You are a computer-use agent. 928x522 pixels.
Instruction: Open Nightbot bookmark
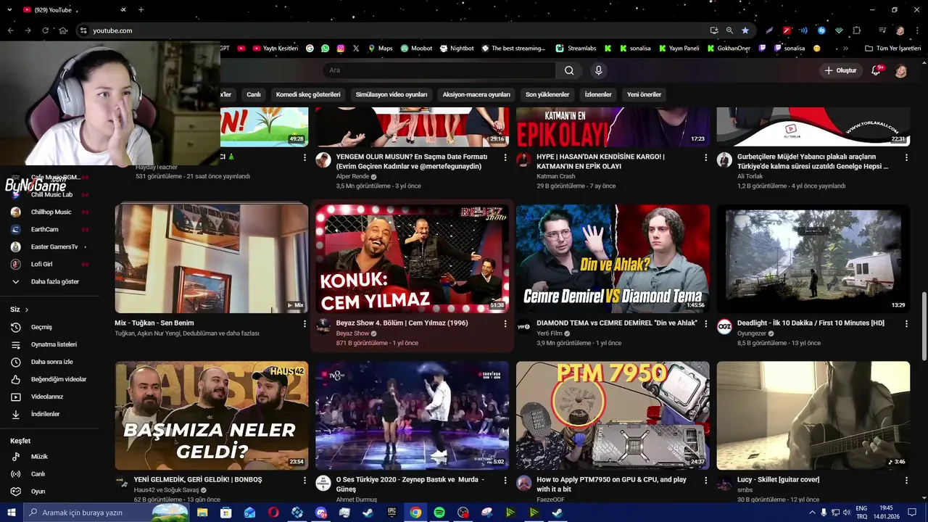click(x=456, y=49)
